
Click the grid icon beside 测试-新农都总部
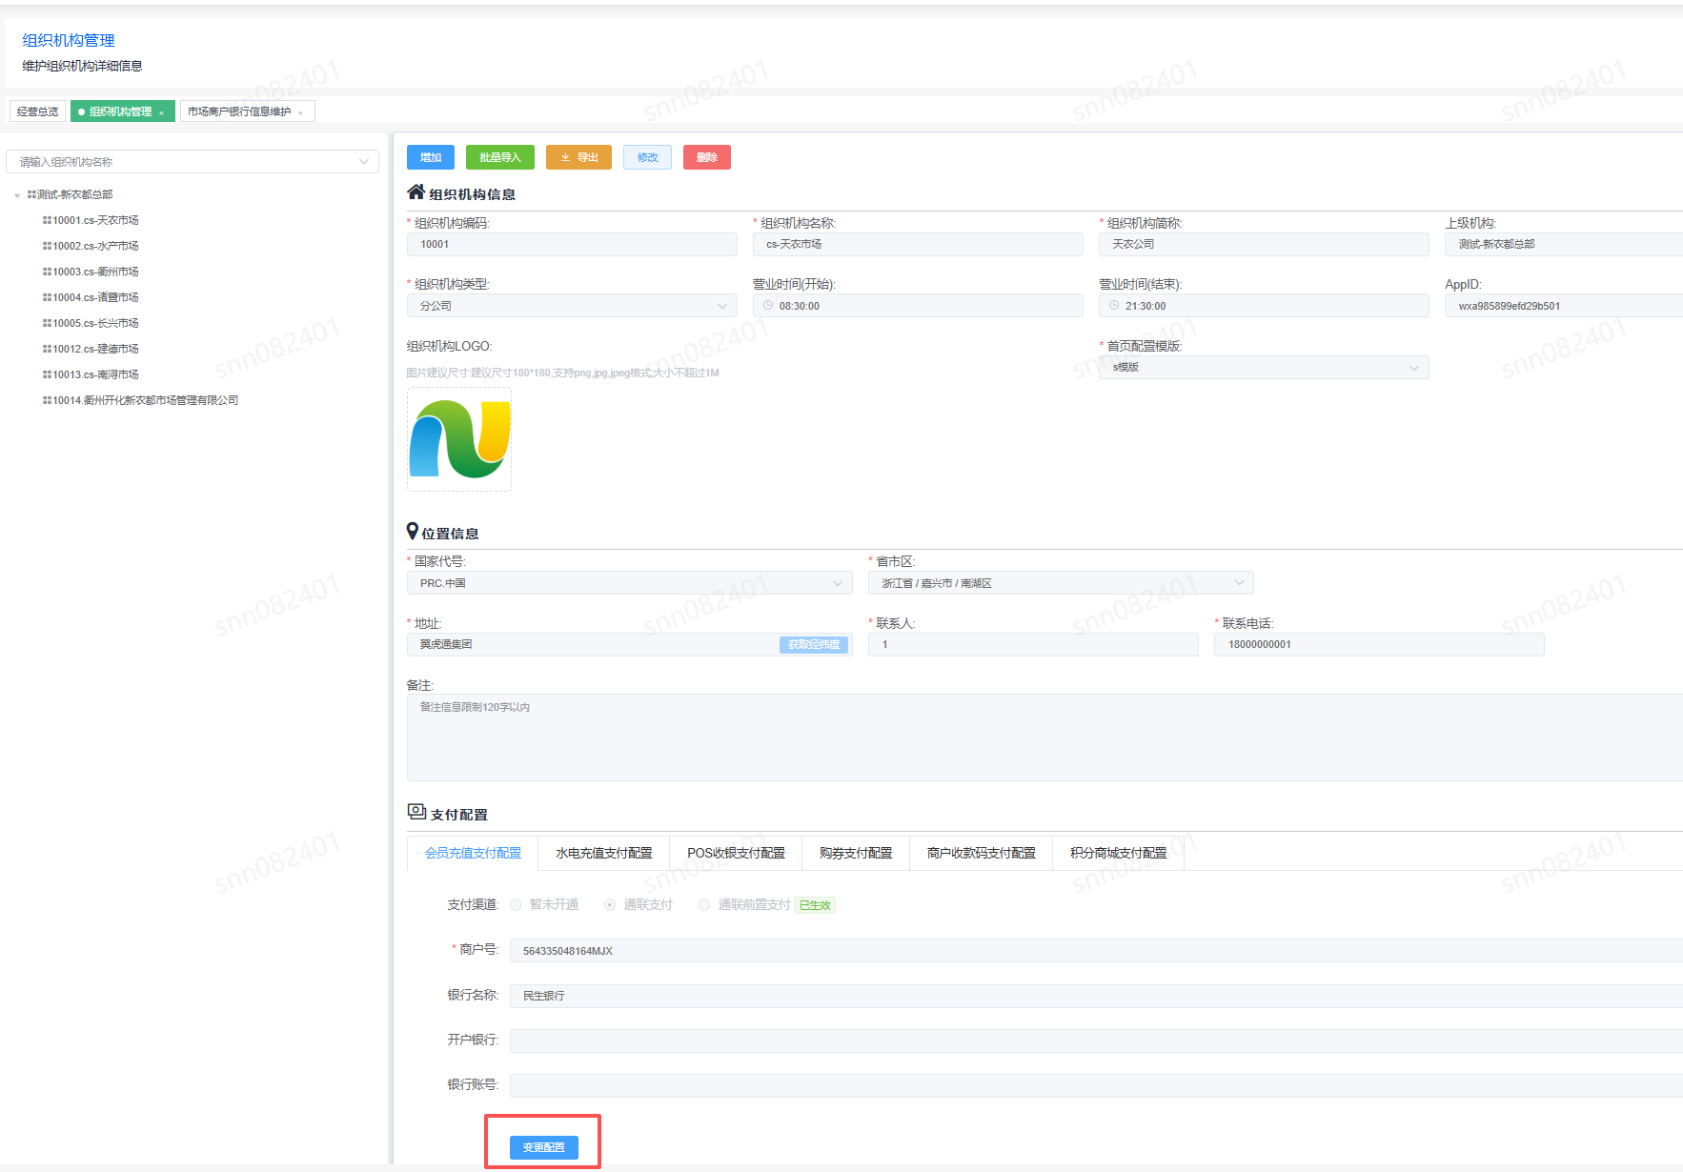(x=31, y=194)
